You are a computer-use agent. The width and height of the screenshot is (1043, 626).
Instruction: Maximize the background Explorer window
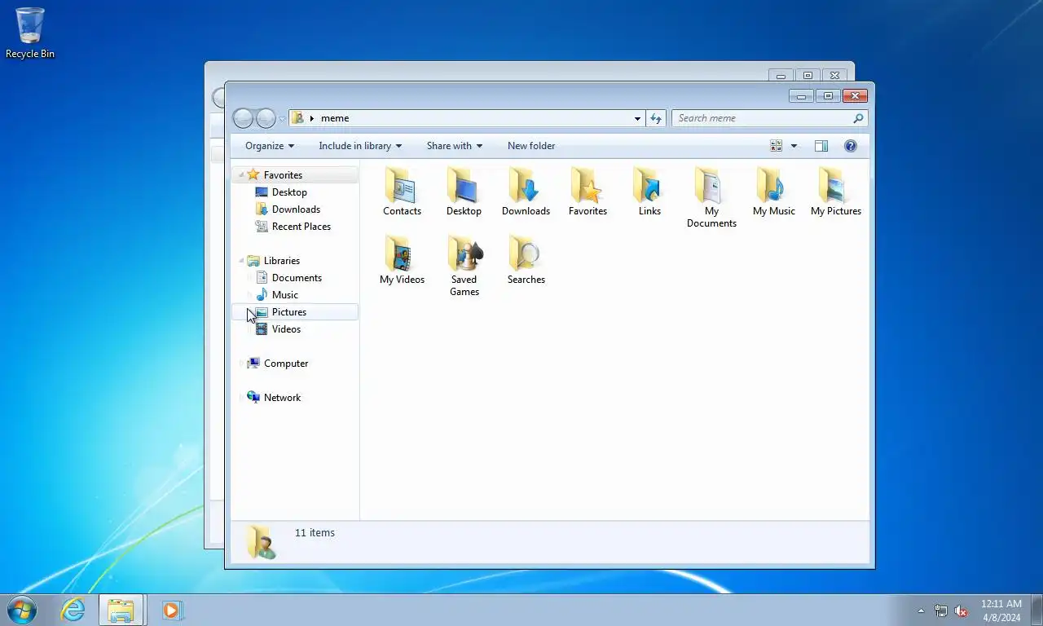coord(808,76)
